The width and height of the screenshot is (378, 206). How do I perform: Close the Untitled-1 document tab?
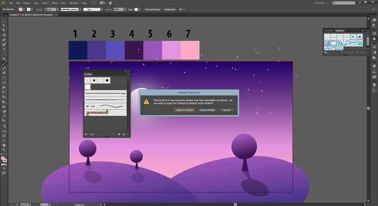pyautogui.click(x=57, y=15)
